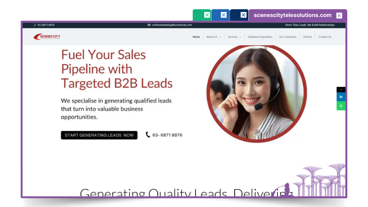Screen dimensions: 368x207
Task: Click the phone icon beside 65- 6871 8876
Action: (x=148, y=135)
